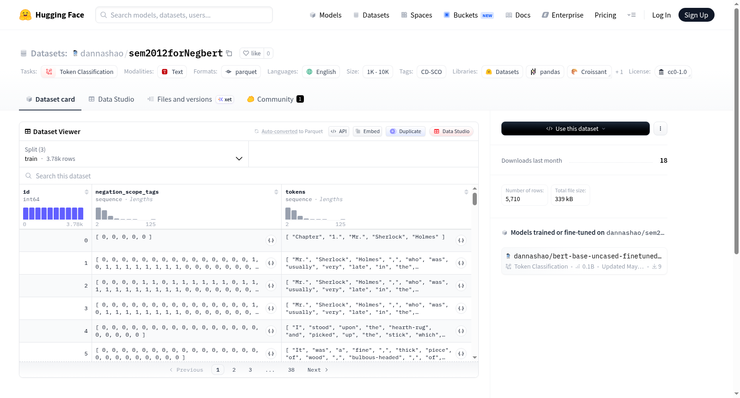The width and height of the screenshot is (740, 398).
Task: Open the Split train dropdown
Action: [134, 154]
